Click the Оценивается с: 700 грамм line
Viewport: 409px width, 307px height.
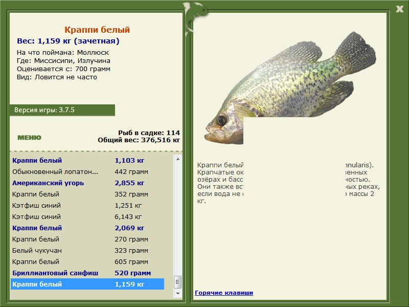coord(63,69)
